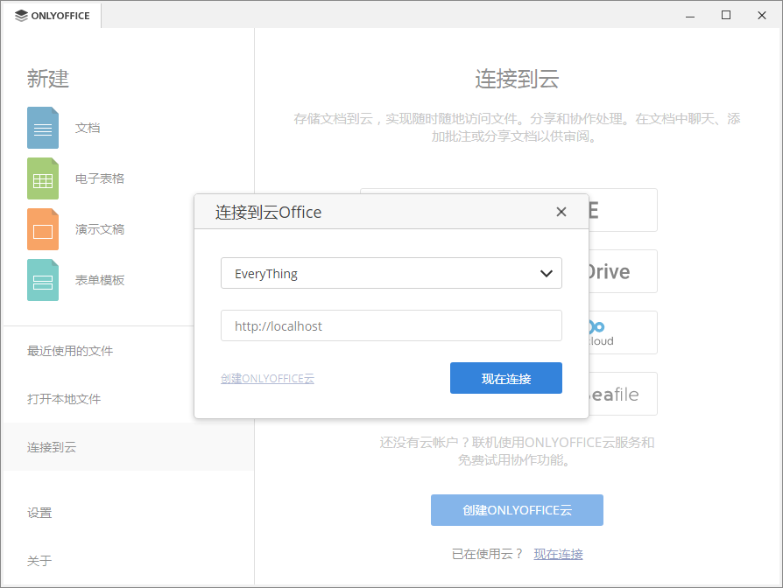Click the http://localhost URL input field
Viewport: 783px width, 588px height.
(x=391, y=325)
